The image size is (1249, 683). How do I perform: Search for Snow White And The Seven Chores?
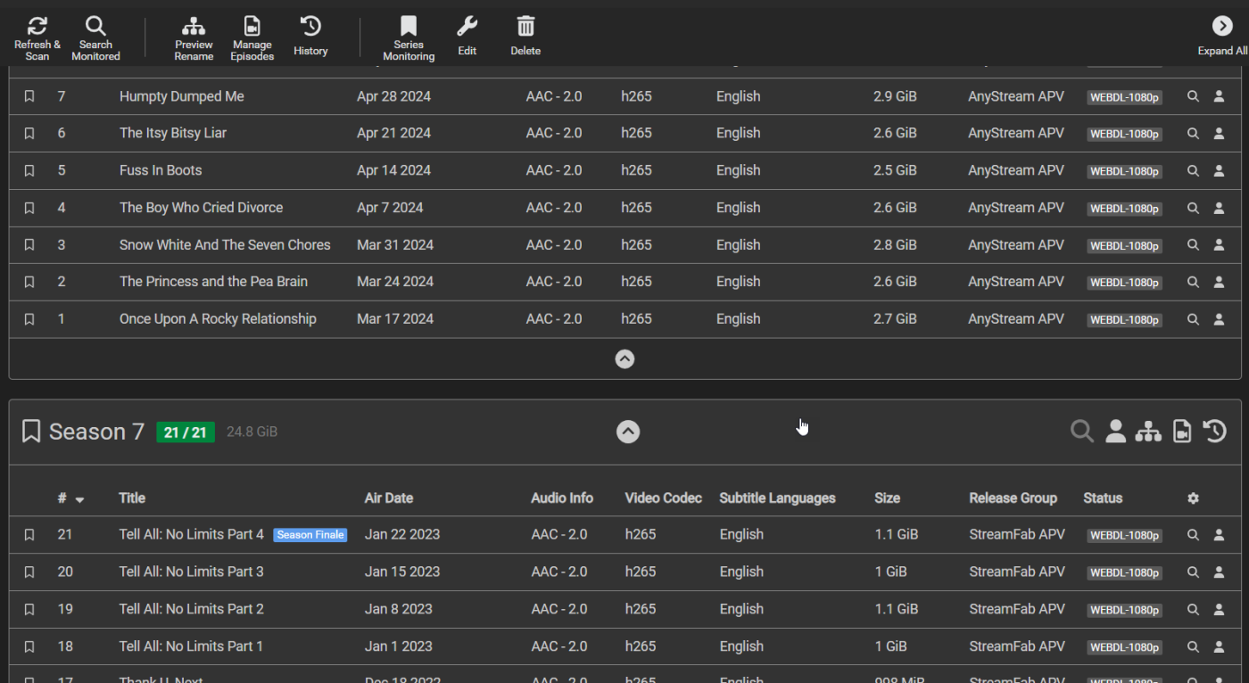pos(1193,245)
